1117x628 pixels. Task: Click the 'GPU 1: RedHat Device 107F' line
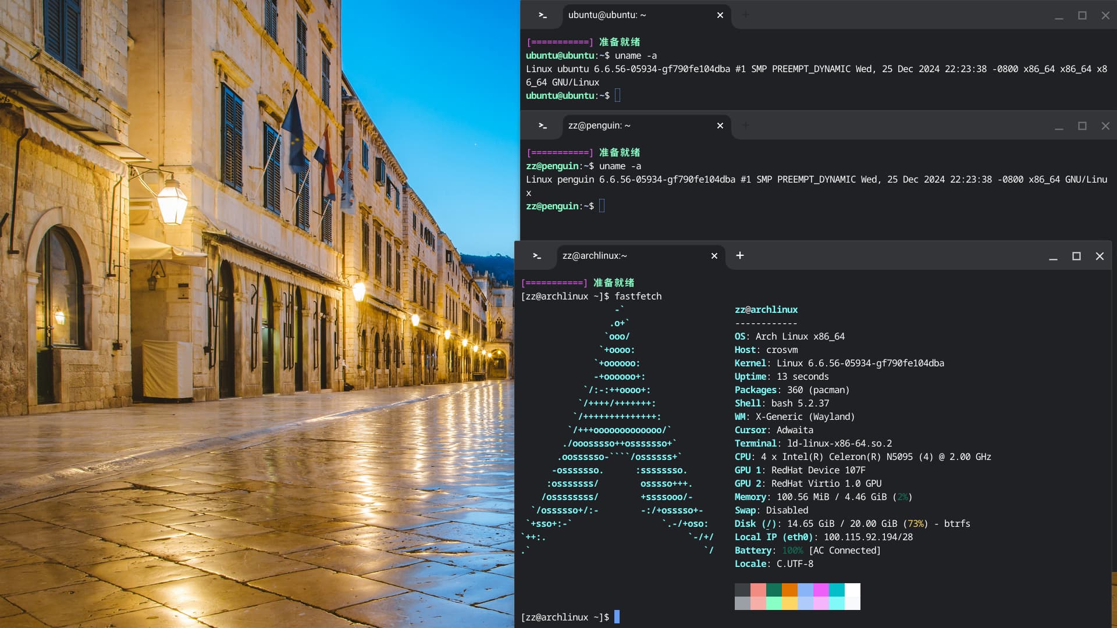[800, 470]
